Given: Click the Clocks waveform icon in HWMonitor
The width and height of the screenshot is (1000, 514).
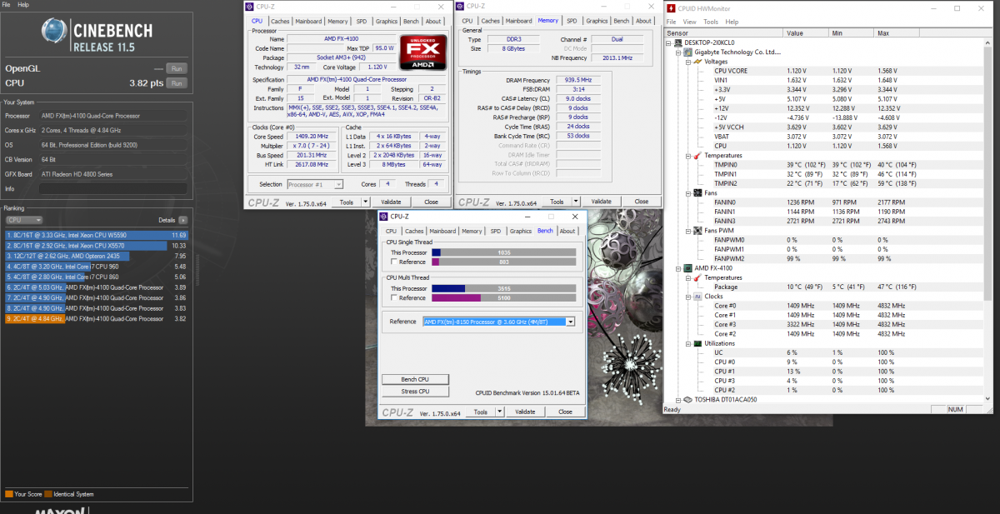Looking at the screenshot, I should point(698,297).
